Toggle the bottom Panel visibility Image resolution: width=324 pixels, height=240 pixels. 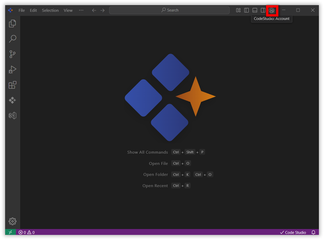tap(255, 10)
